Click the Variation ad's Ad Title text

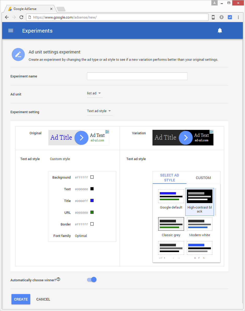[166, 137]
